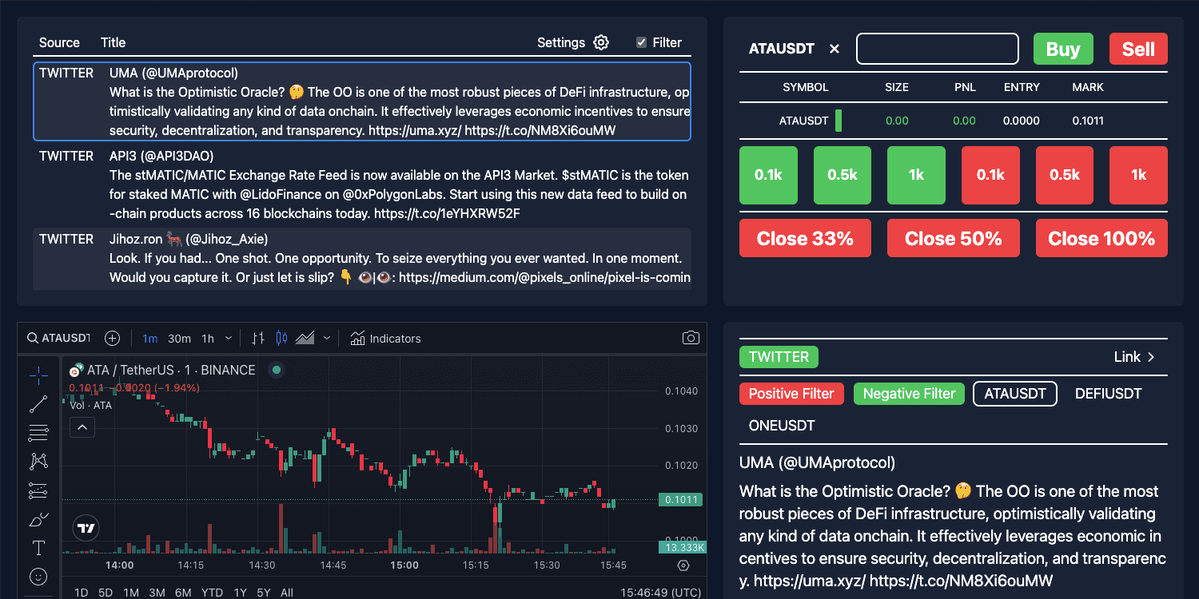The height and width of the screenshot is (599, 1199).
Task: Switch chart to 1m interval
Action: pyautogui.click(x=149, y=339)
